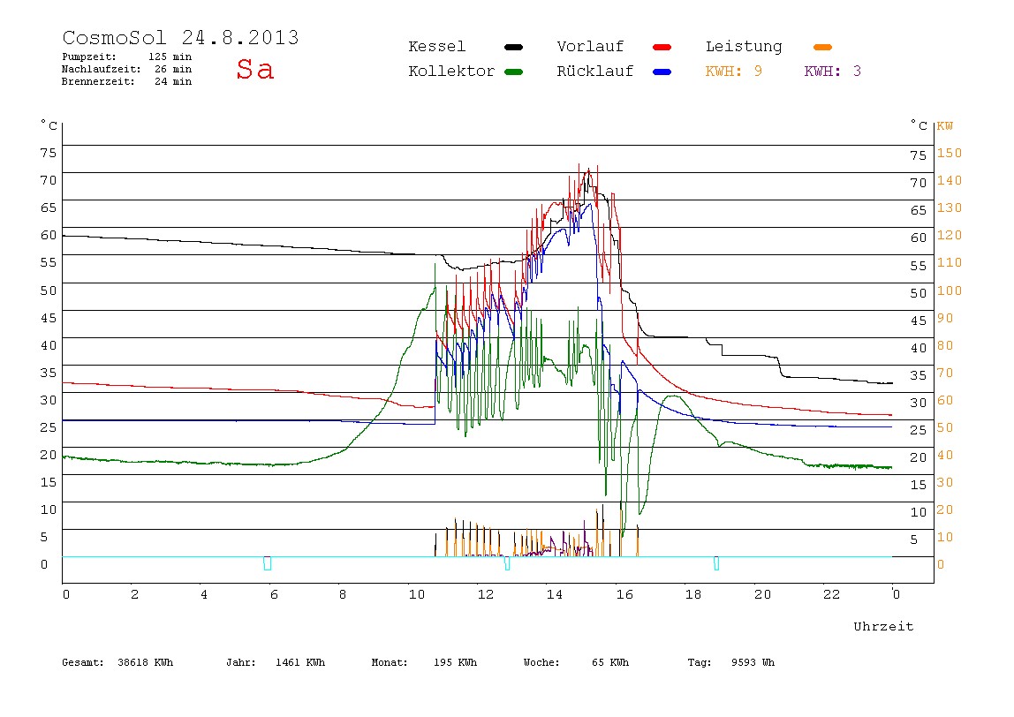The width and height of the screenshot is (1014, 717).
Task: Select the chart title 'CosmoSol 24.8.2013'
Action: click(180, 37)
